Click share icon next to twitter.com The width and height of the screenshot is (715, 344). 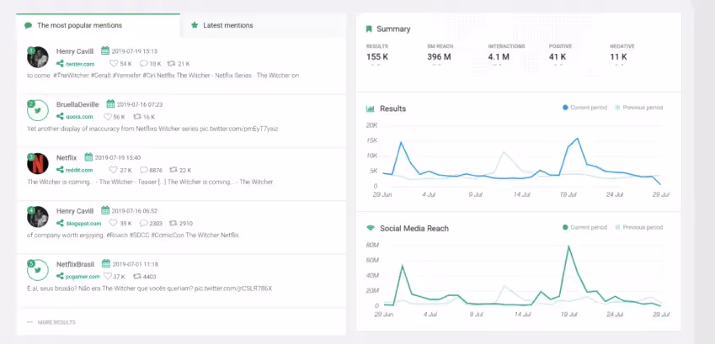point(60,64)
